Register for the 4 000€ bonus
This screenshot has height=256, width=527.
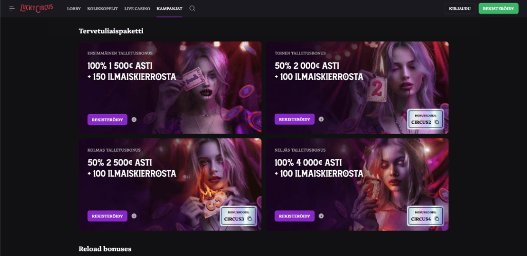tap(294, 216)
